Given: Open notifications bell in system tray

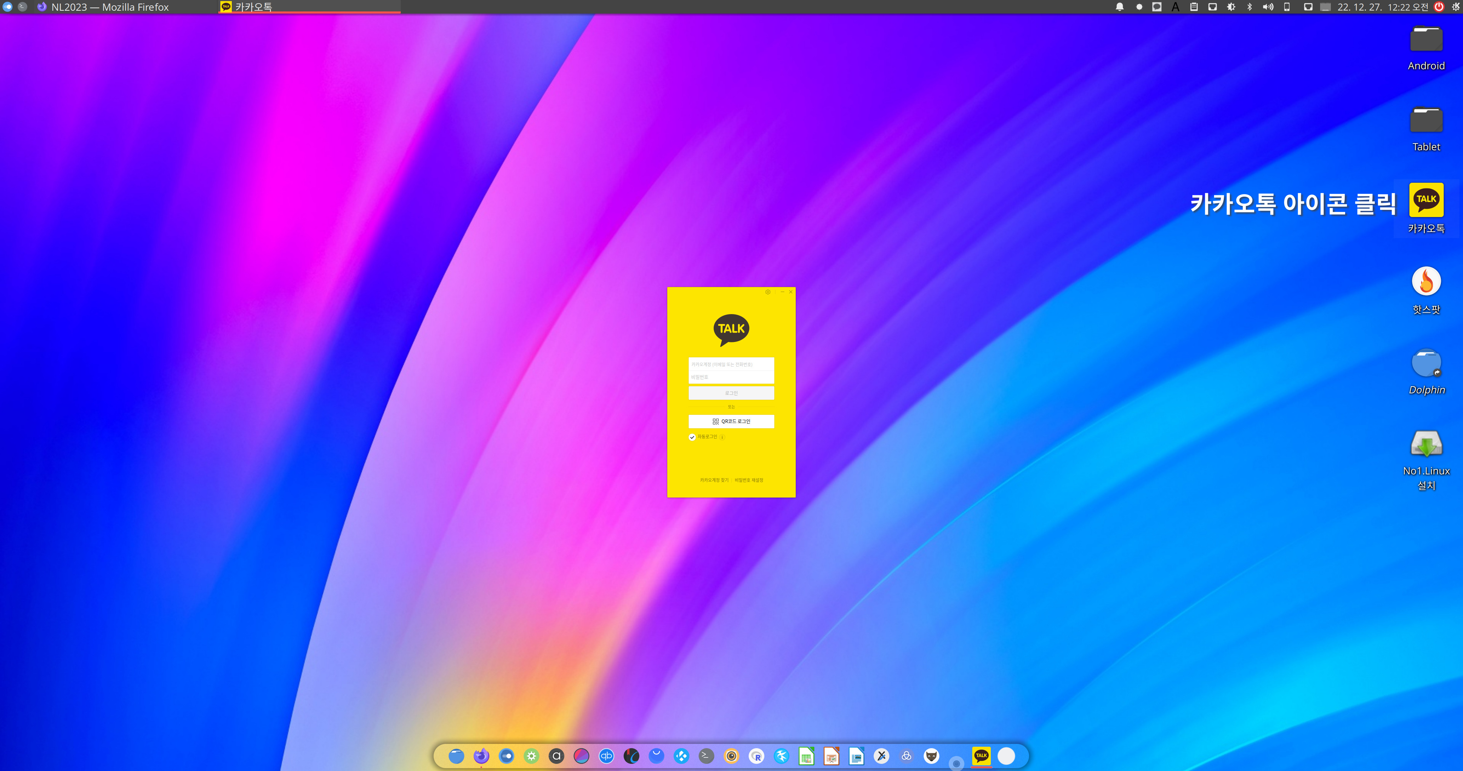Looking at the screenshot, I should click(1120, 7).
